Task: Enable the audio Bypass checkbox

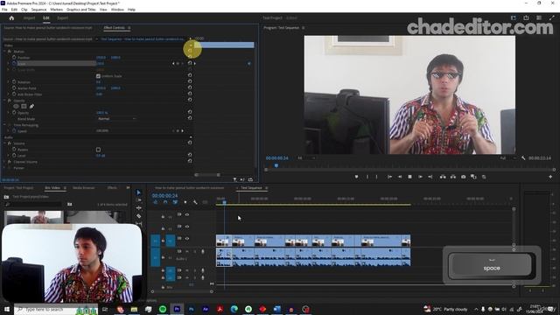Action: coord(98,150)
